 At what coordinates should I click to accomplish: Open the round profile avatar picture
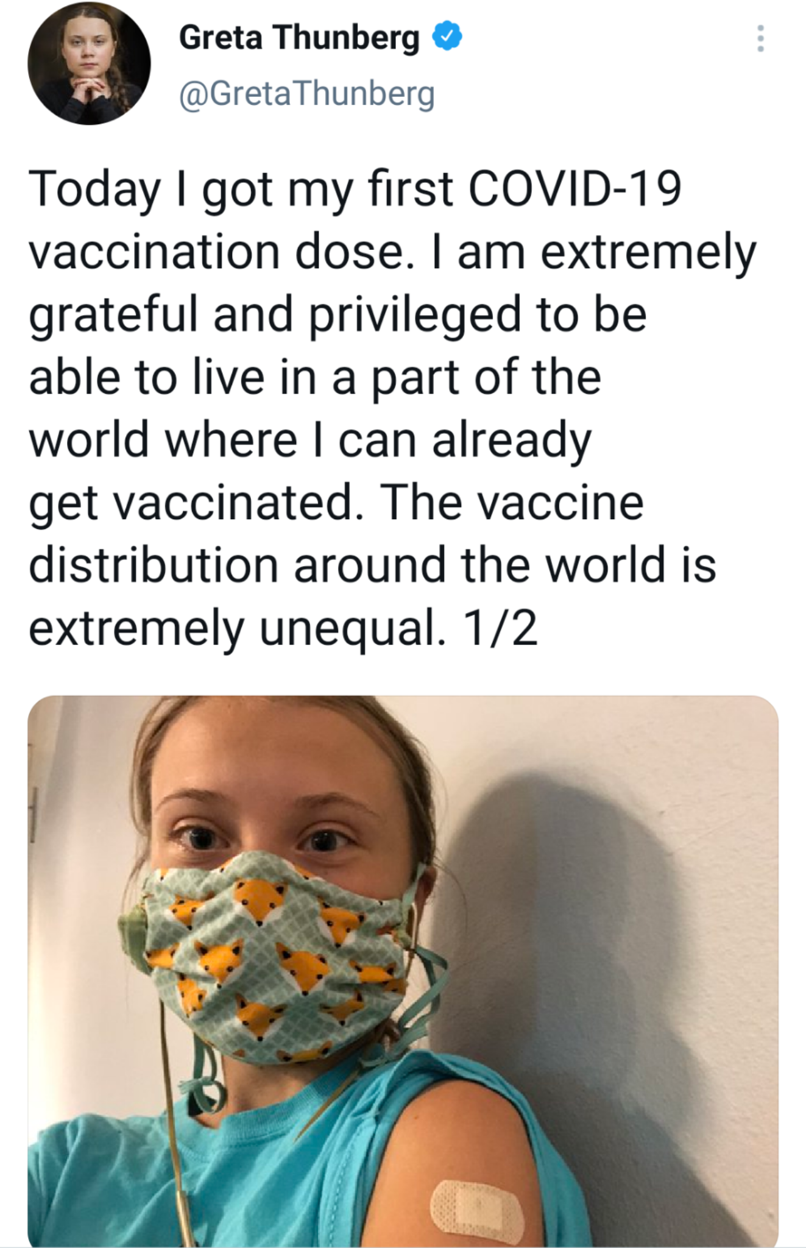(x=89, y=63)
